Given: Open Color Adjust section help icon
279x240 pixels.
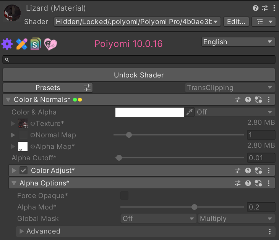Looking at the screenshot, I should (x=248, y=171).
